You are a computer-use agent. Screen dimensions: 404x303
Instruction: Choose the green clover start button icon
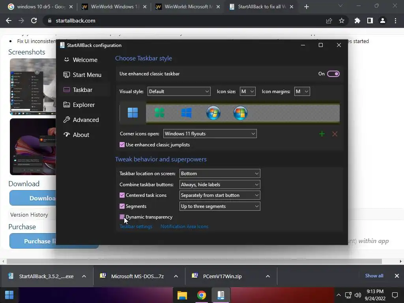pyautogui.click(x=159, y=113)
